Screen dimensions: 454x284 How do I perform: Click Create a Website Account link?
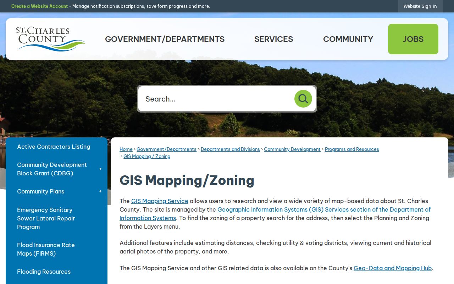coord(39,6)
